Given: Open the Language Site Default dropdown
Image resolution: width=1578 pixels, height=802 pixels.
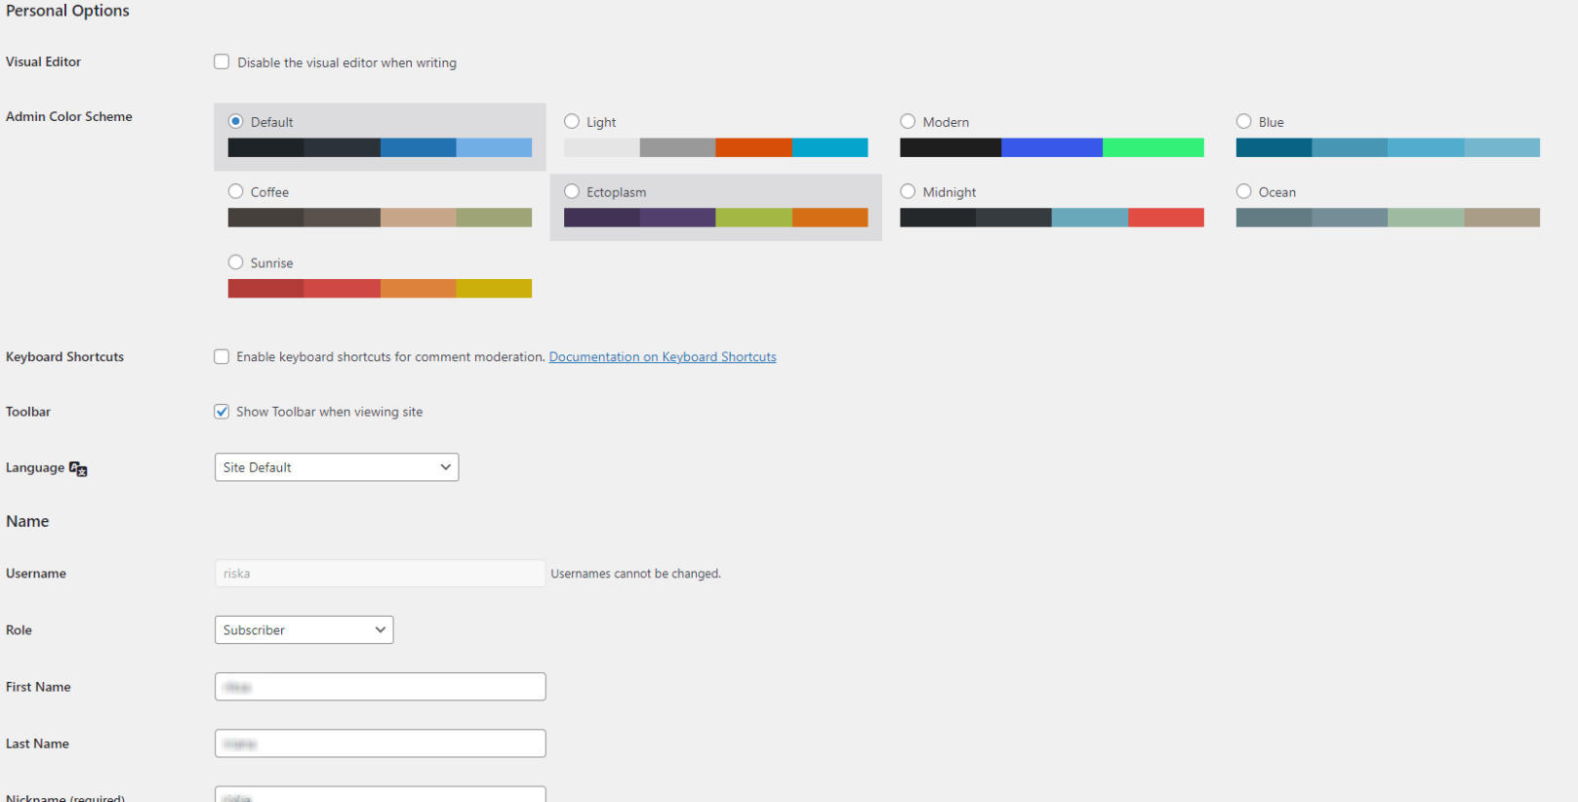Looking at the screenshot, I should click(x=337, y=467).
